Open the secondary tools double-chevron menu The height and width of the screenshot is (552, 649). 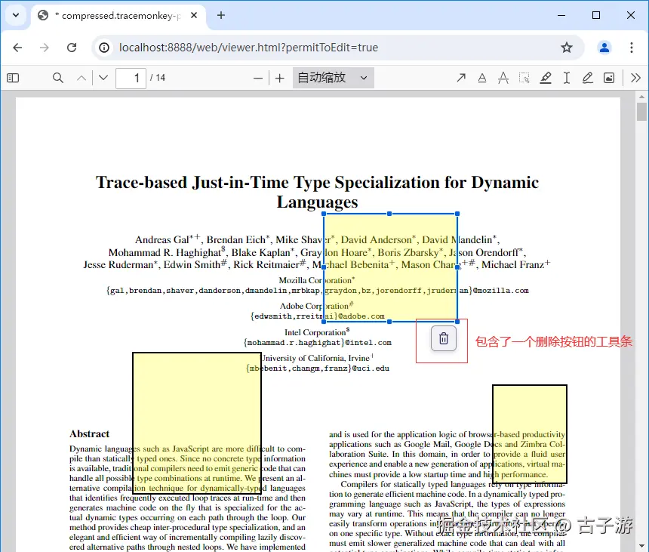tap(635, 78)
